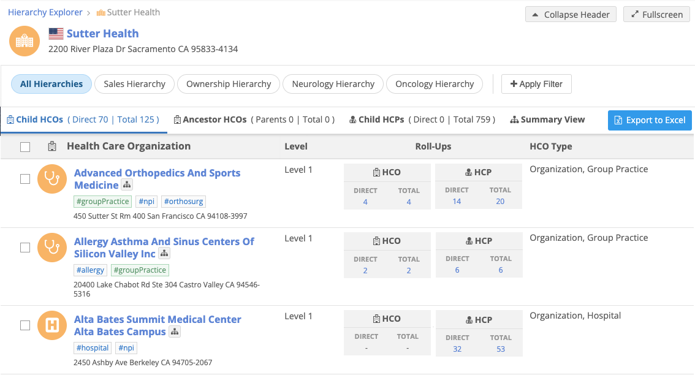Collapse the header panel
Image resolution: width=695 pixels, height=375 pixels.
pyautogui.click(x=571, y=15)
